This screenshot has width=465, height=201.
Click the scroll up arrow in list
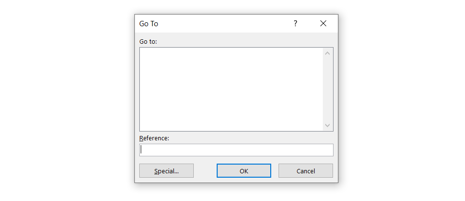[x=327, y=53]
